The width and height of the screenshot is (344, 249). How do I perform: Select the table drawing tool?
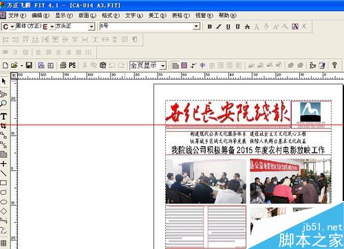[x=3, y=243]
